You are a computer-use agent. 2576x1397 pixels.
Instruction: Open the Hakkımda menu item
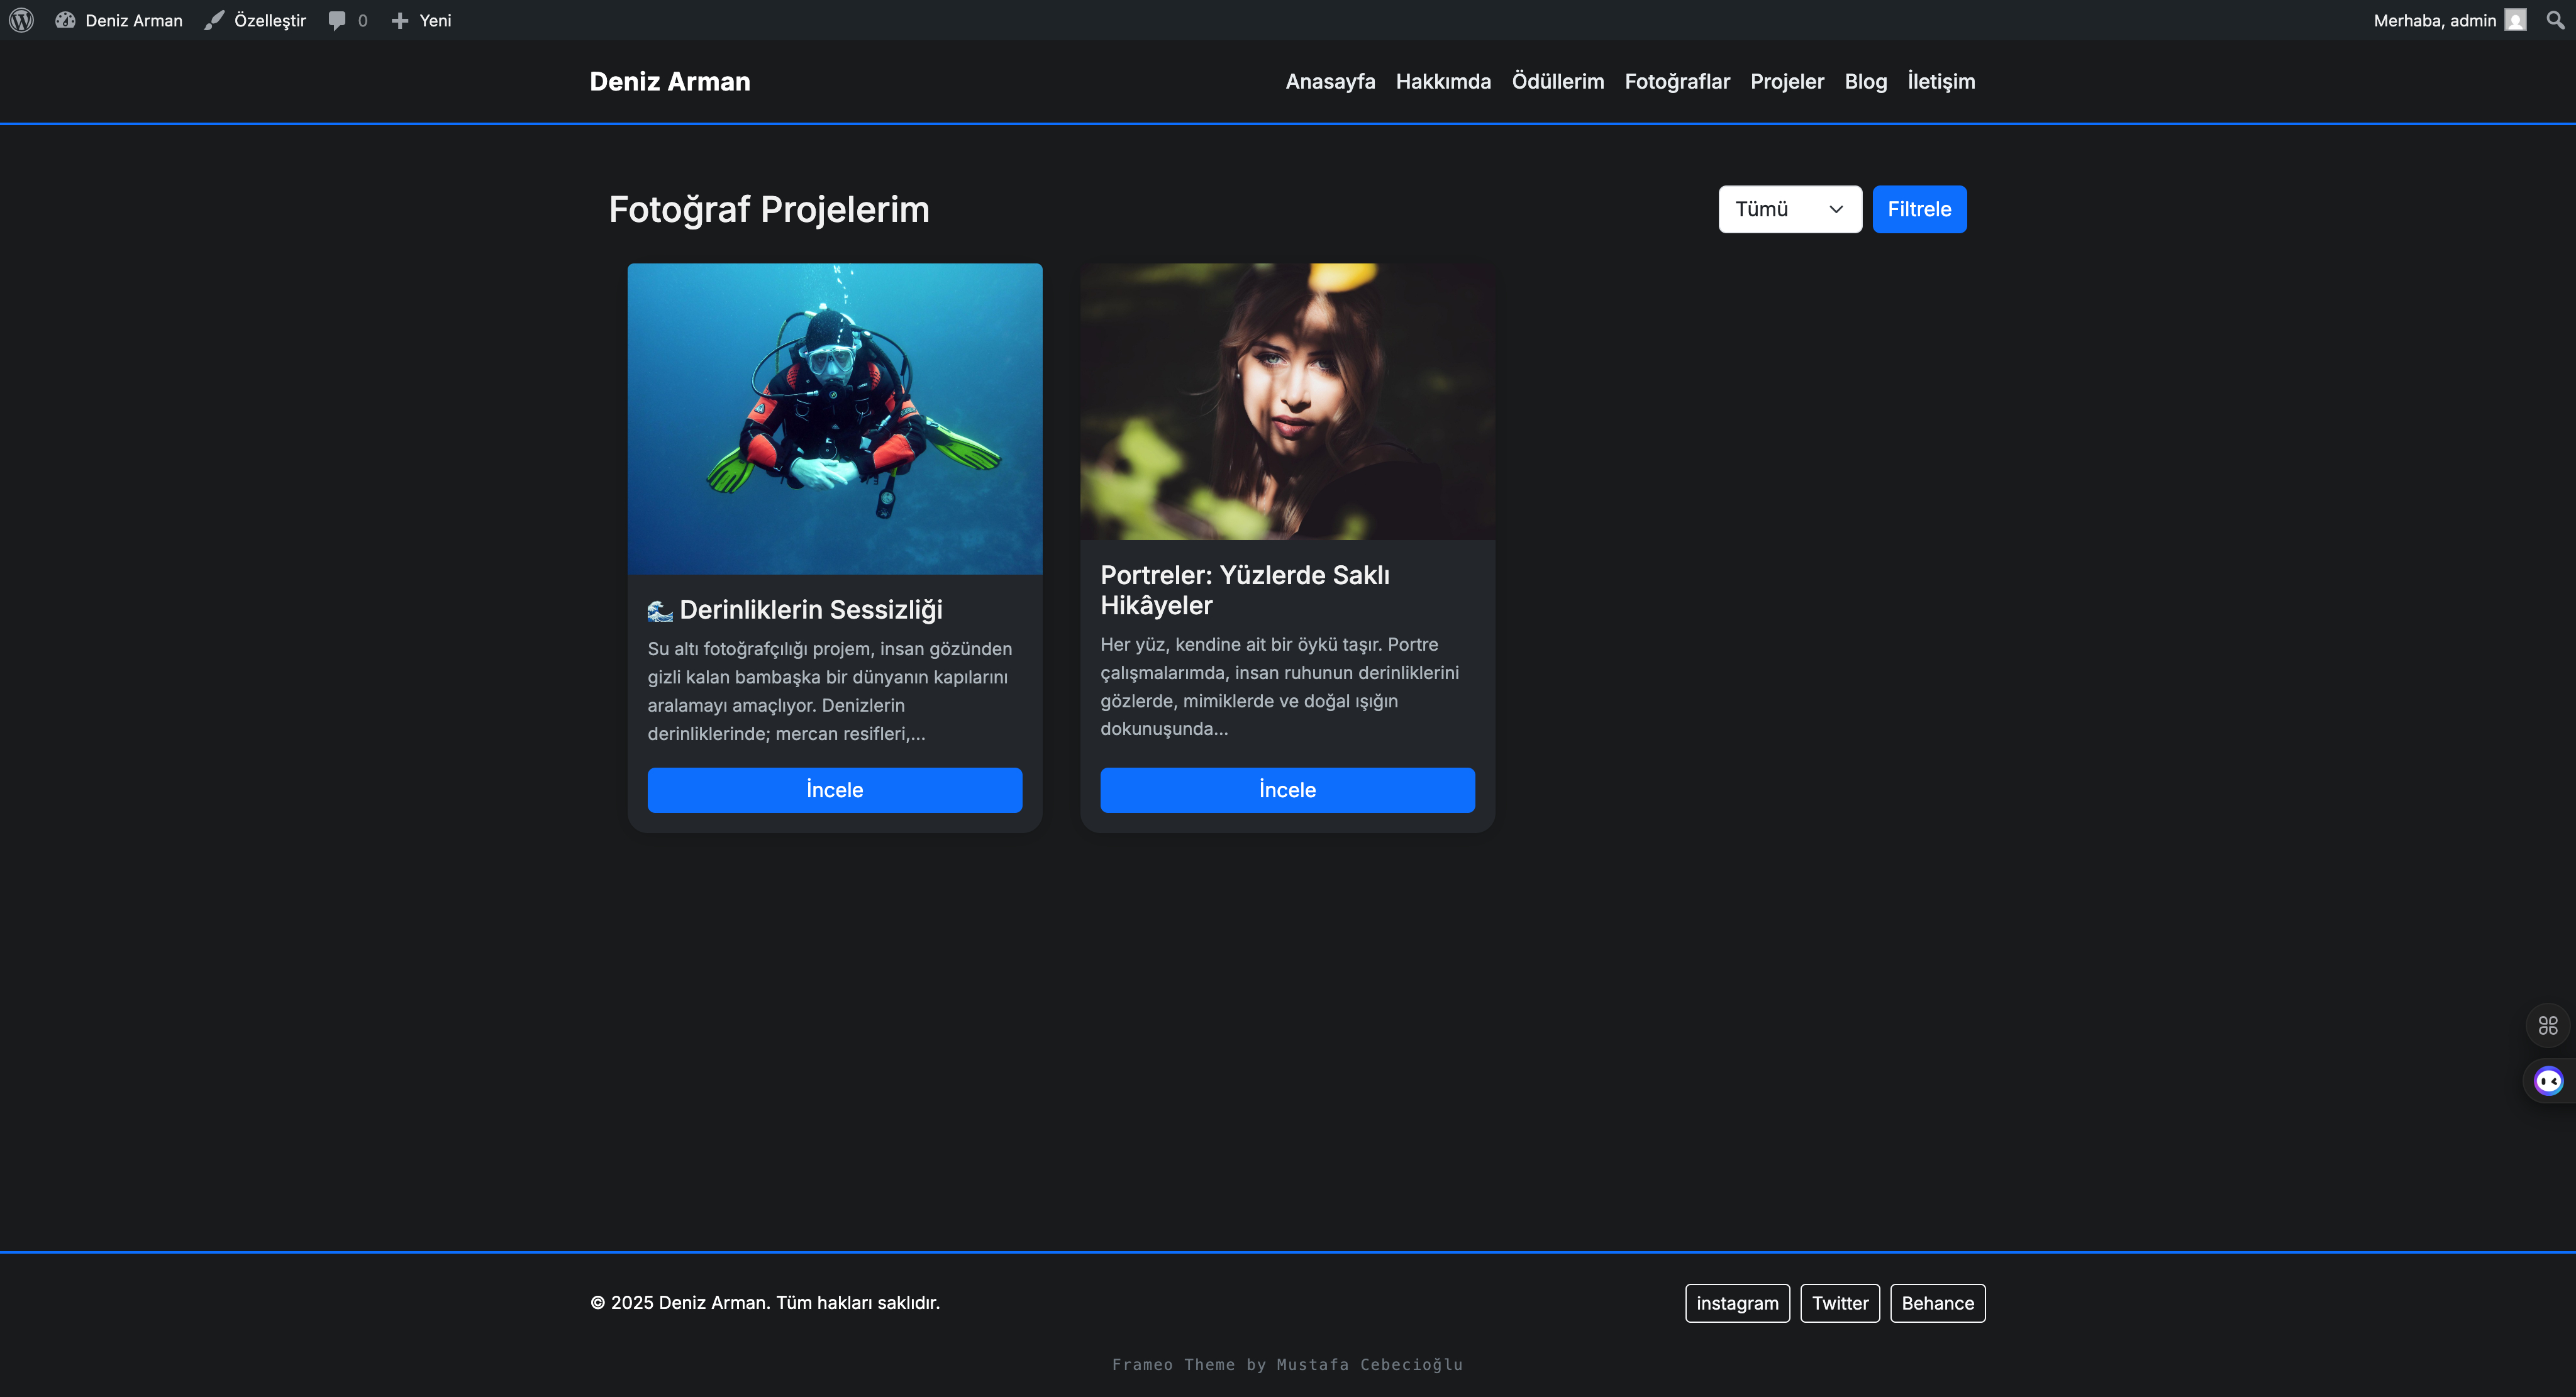(1443, 81)
